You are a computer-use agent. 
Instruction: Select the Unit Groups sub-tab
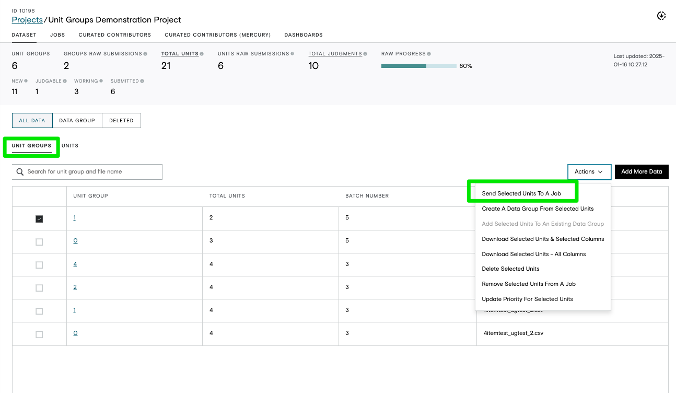tap(31, 146)
